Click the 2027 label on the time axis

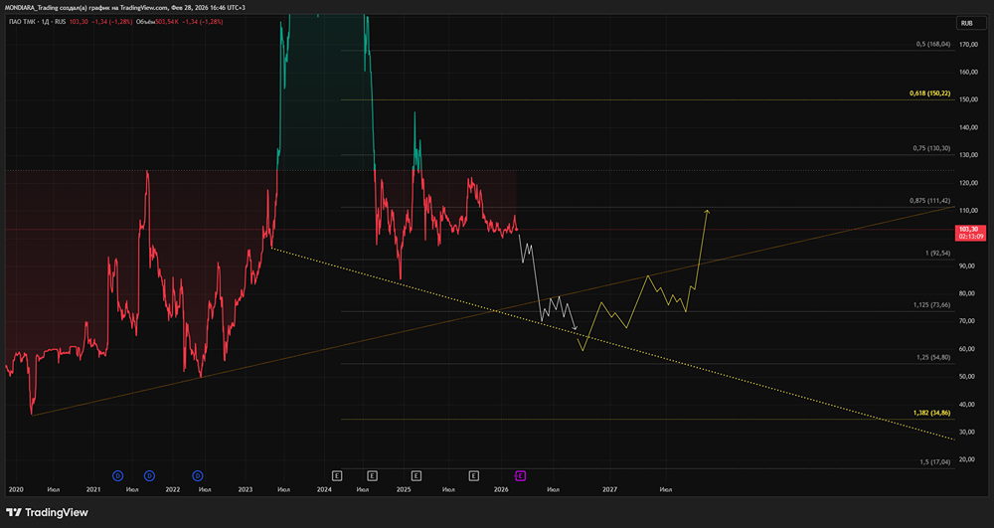pos(610,489)
